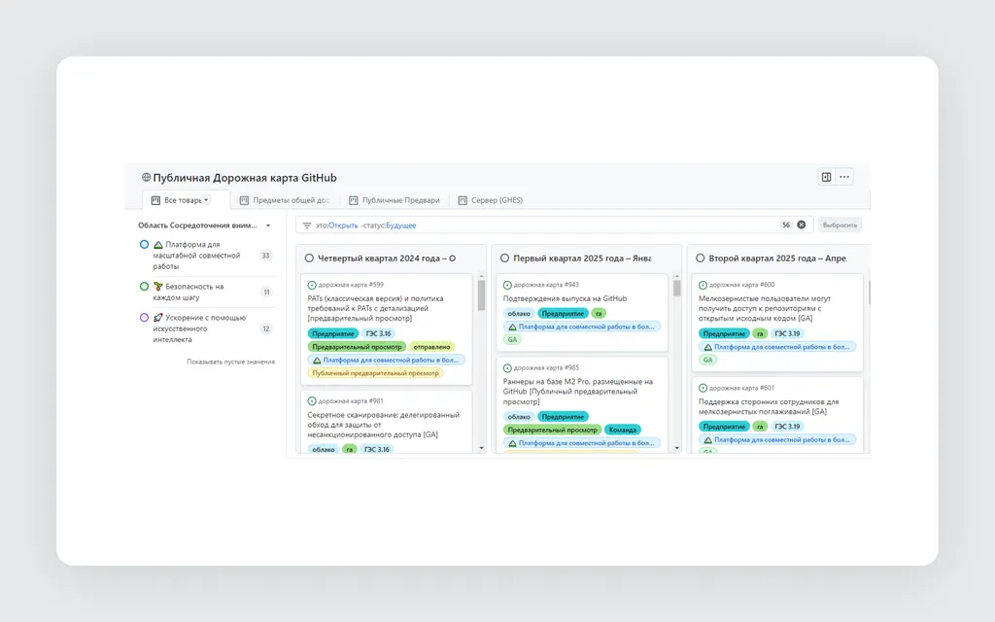Click the scrollbar thumb of the Q4 2024 column
Screen dimensions: 995x622
pyautogui.click(x=481, y=295)
